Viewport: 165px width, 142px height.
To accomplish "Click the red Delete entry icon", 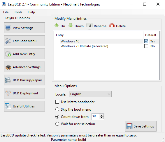I will (112, 26).
